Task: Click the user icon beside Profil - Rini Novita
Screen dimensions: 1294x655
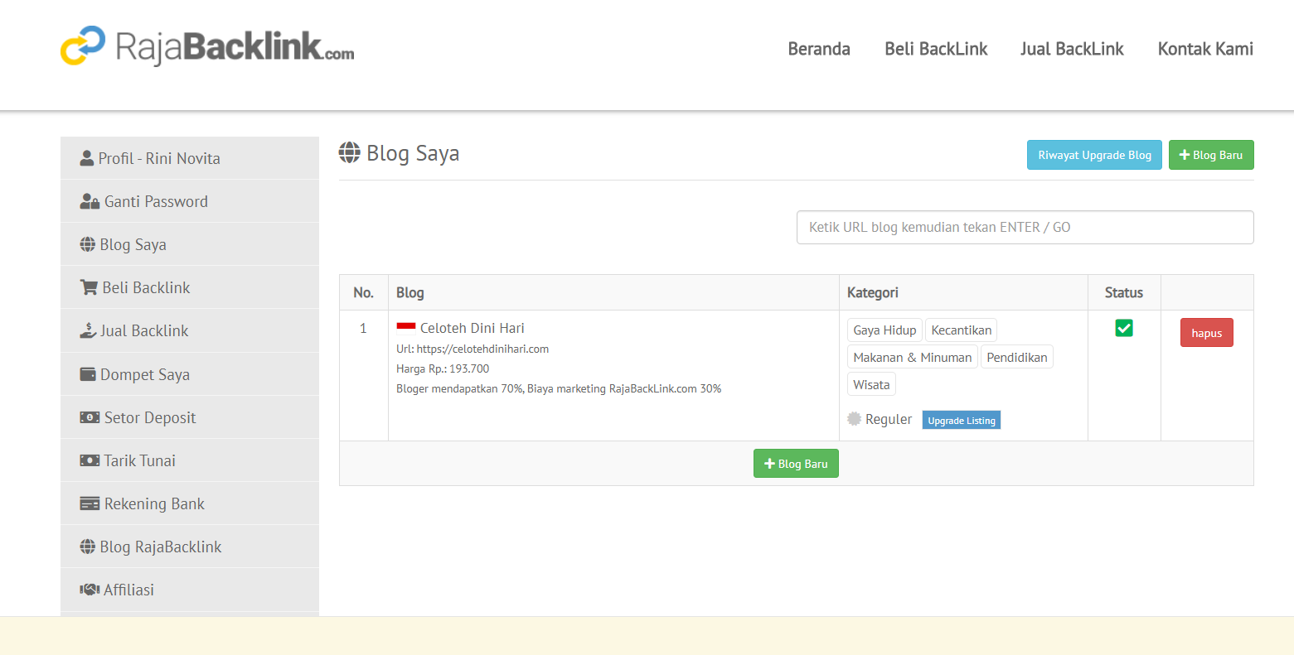Action: tap(87, 158)
